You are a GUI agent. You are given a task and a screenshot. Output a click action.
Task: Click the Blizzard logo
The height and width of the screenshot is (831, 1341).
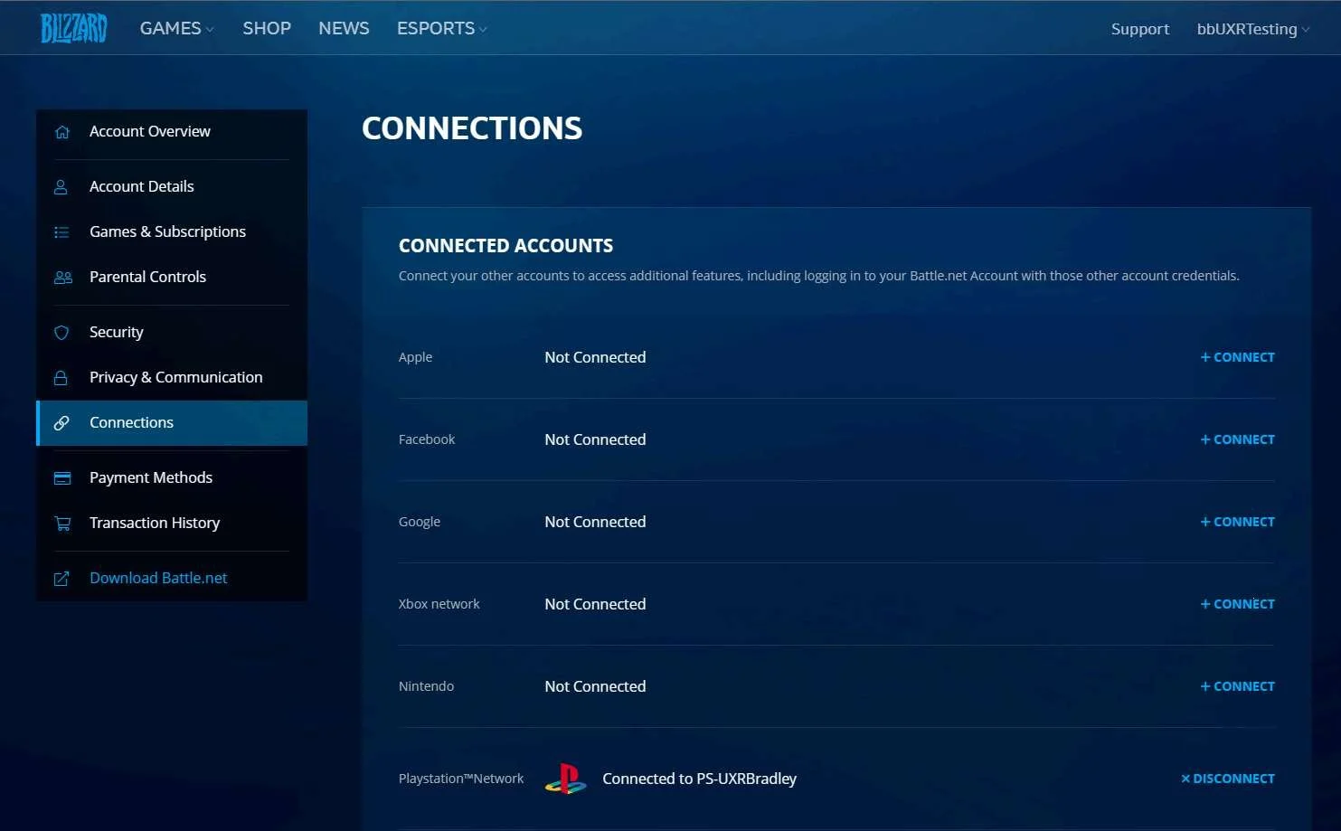74,28
